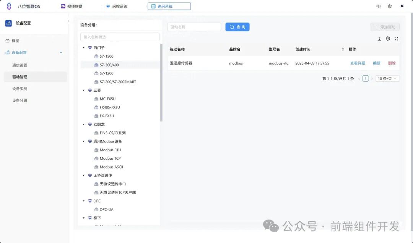Image resolution: width=413 pixels, height=243 pixels.
Task: Click 查看详细 for 温湿度传感器
Action: point(358,63)
